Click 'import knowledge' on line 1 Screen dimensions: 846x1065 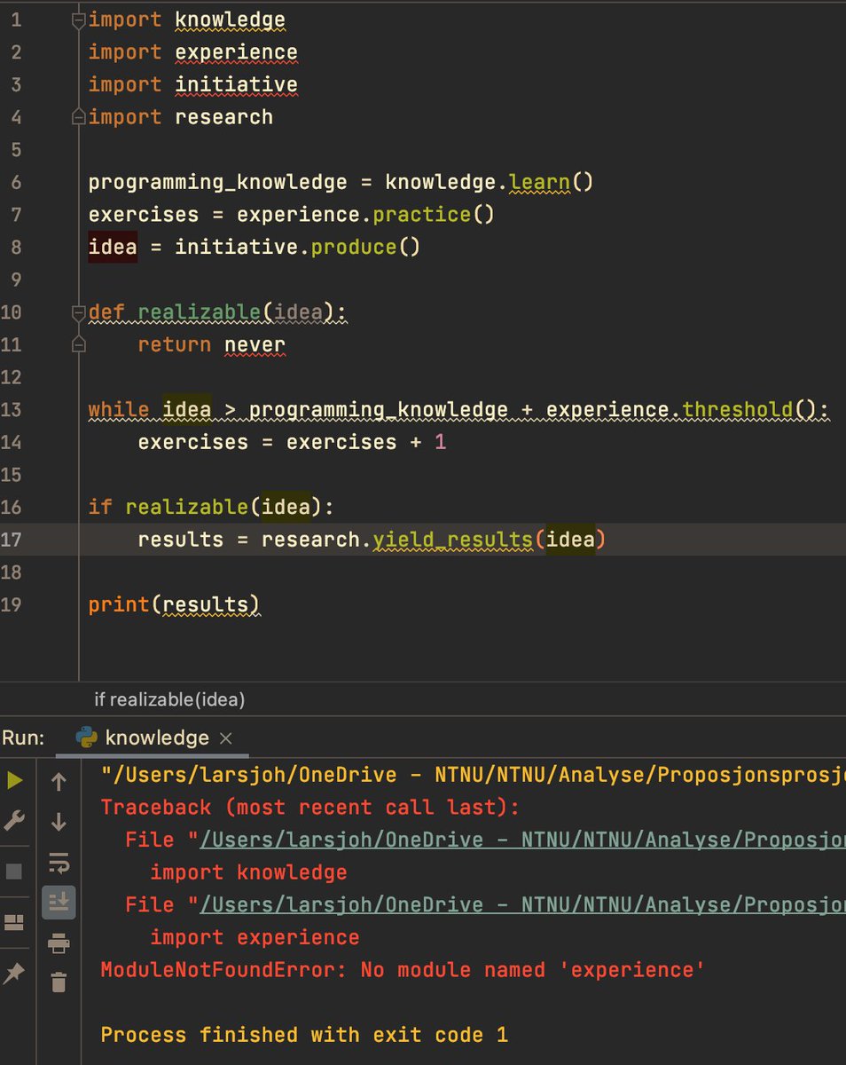tap(187, 20)
